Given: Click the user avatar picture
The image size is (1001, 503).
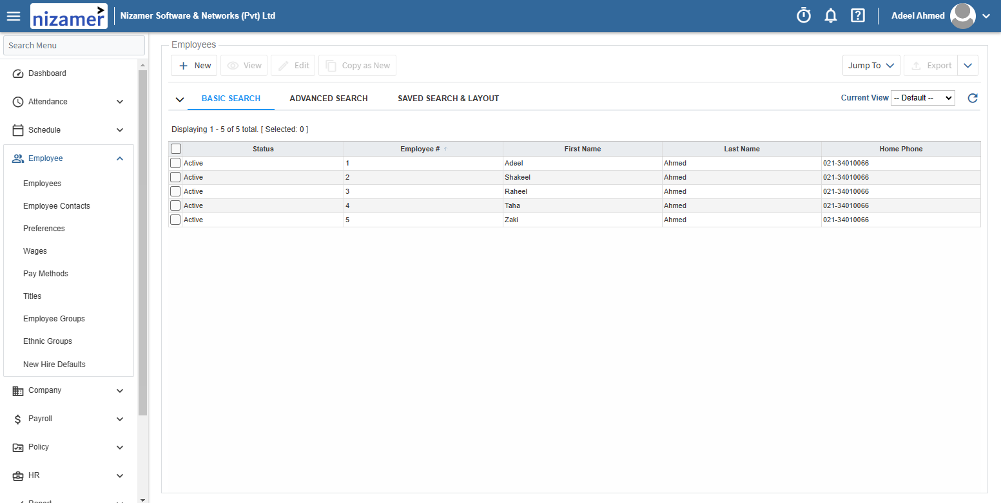Looking at the screenshot, I should point(963,16).
